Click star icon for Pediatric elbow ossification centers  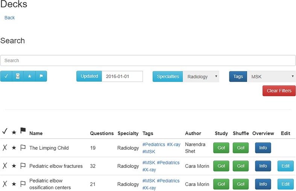tap(14, 184)
